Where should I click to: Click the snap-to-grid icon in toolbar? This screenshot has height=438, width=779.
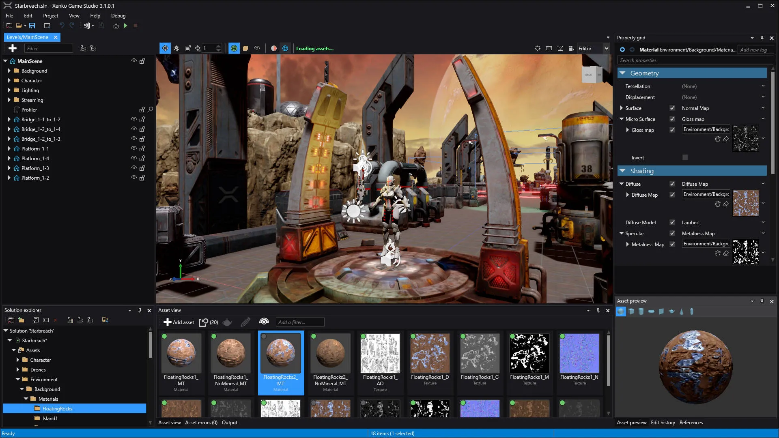click(x=198, y=48)
